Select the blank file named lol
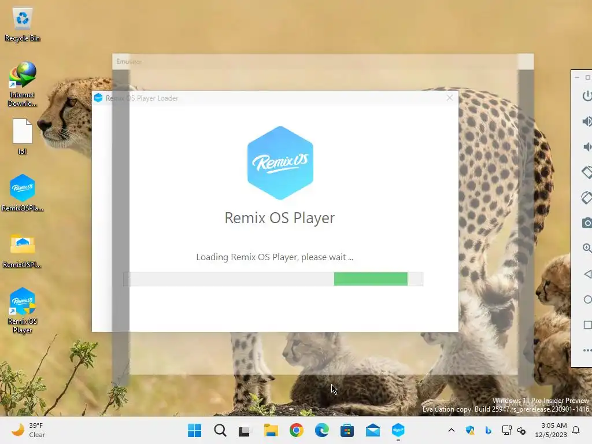 23,136
